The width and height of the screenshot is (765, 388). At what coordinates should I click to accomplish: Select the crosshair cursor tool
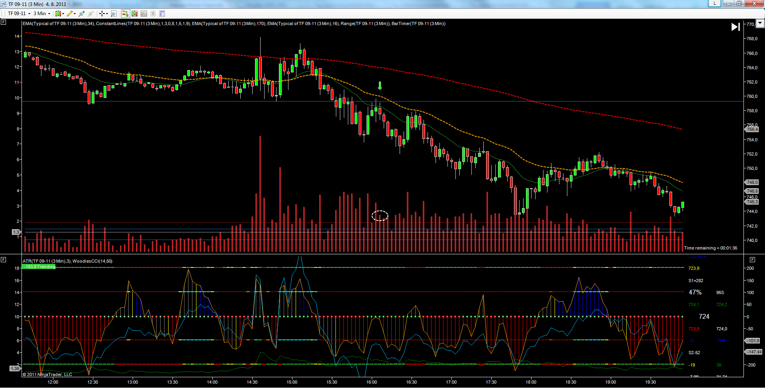pyautogui.click(x=103, y=14)
